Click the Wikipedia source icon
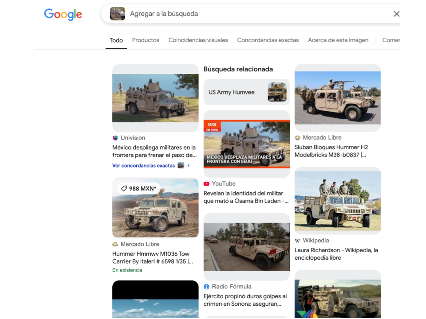 pyautogui.click(x=297, y=241)
